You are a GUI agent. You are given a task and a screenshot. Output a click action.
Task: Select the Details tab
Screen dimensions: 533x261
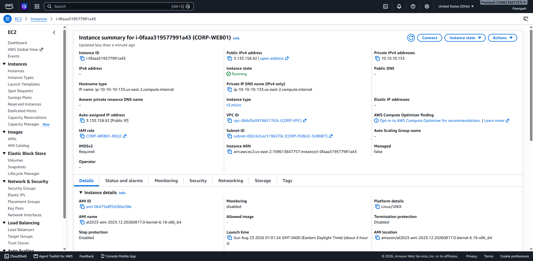coord(86,180)
